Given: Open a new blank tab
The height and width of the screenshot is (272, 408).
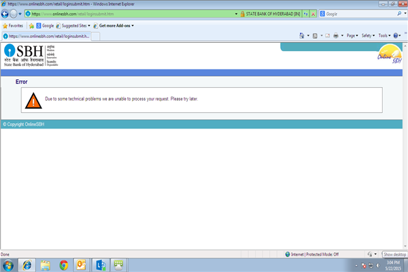Looking at the screenshot, I should pos(95,37).
